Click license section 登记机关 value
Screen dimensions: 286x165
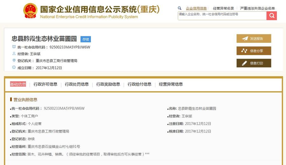(48, 131)
